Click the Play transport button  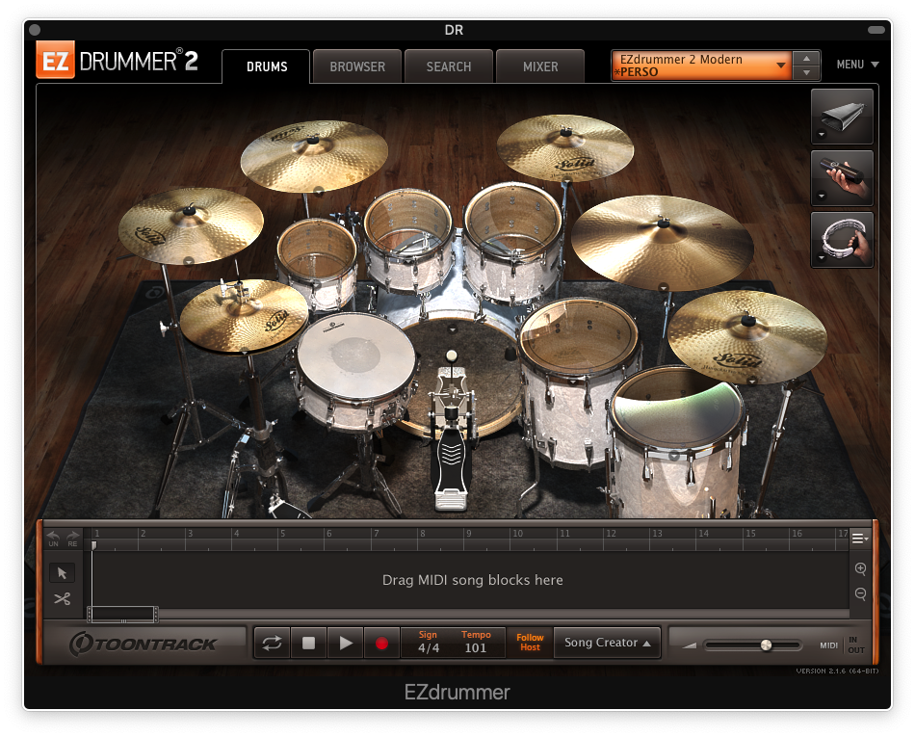click(x=346, y=643)
